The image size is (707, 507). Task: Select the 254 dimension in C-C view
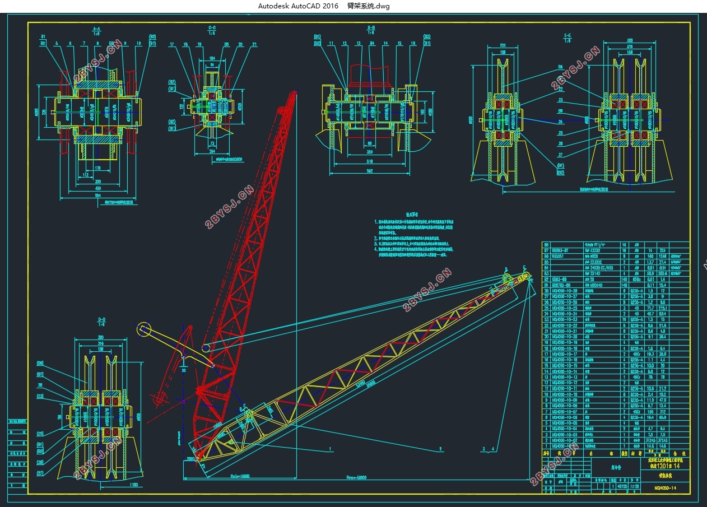point(213,151)
